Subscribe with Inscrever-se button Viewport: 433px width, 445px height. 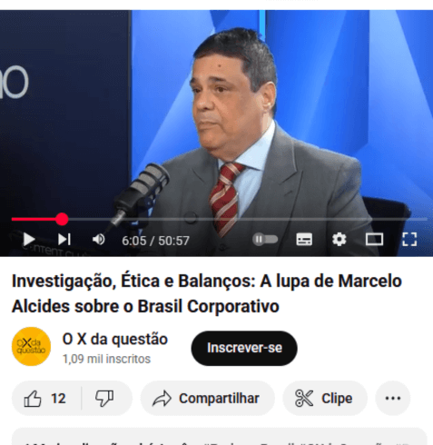(x=244, y=348)
